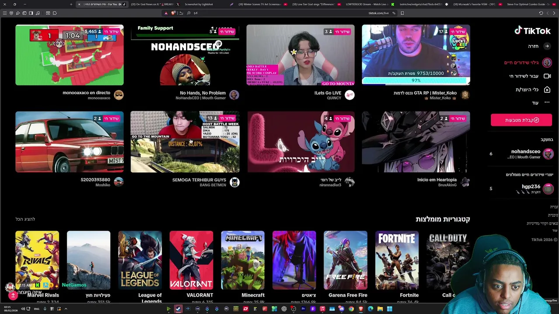Reload the page
559x314 pixels.
point(541,13)
